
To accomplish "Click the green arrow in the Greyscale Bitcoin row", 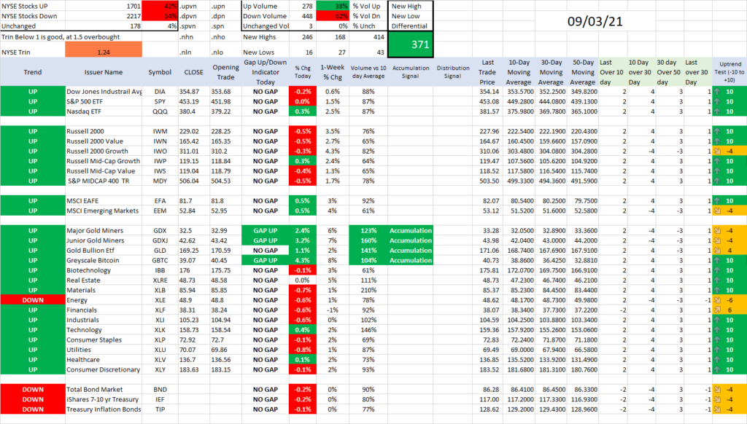I will pyautogui.click(x=719, y=260).
